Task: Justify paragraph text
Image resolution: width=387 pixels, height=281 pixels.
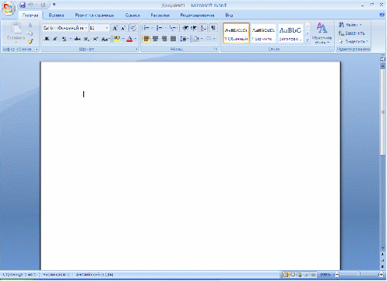Action: click(173, 39)
